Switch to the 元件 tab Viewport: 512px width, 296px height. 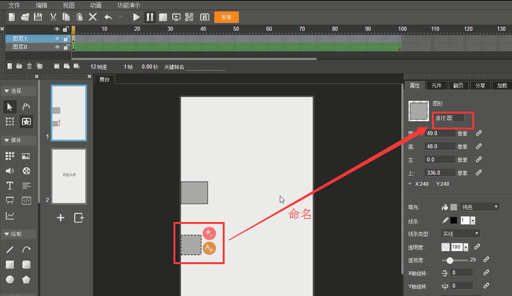[436, 85]
